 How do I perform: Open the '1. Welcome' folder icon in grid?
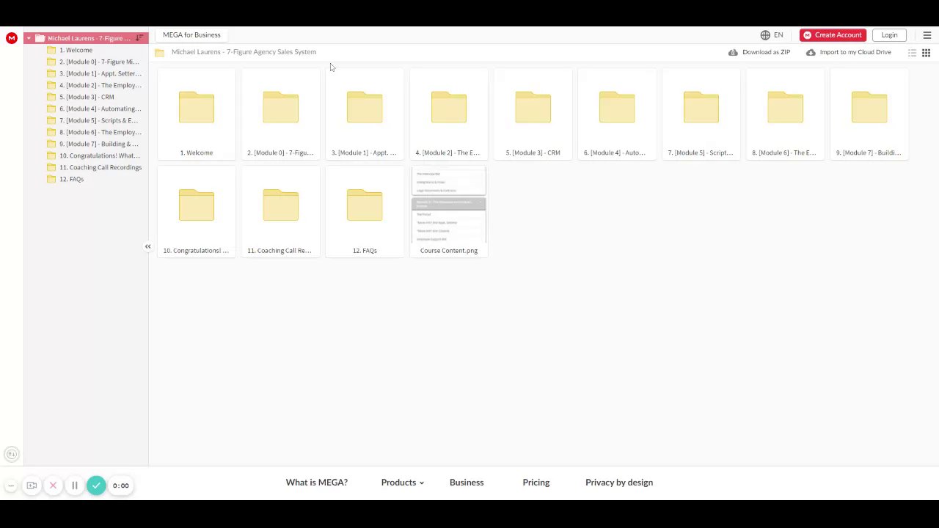197,107
